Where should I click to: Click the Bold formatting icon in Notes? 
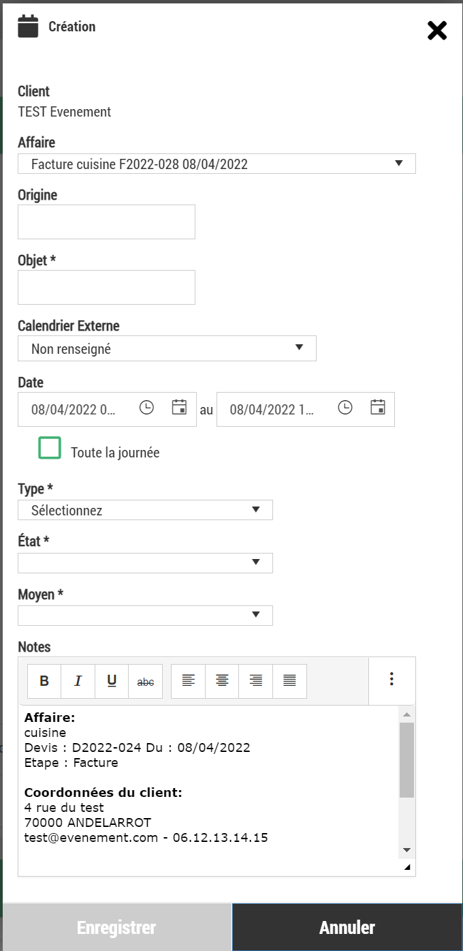44,681
